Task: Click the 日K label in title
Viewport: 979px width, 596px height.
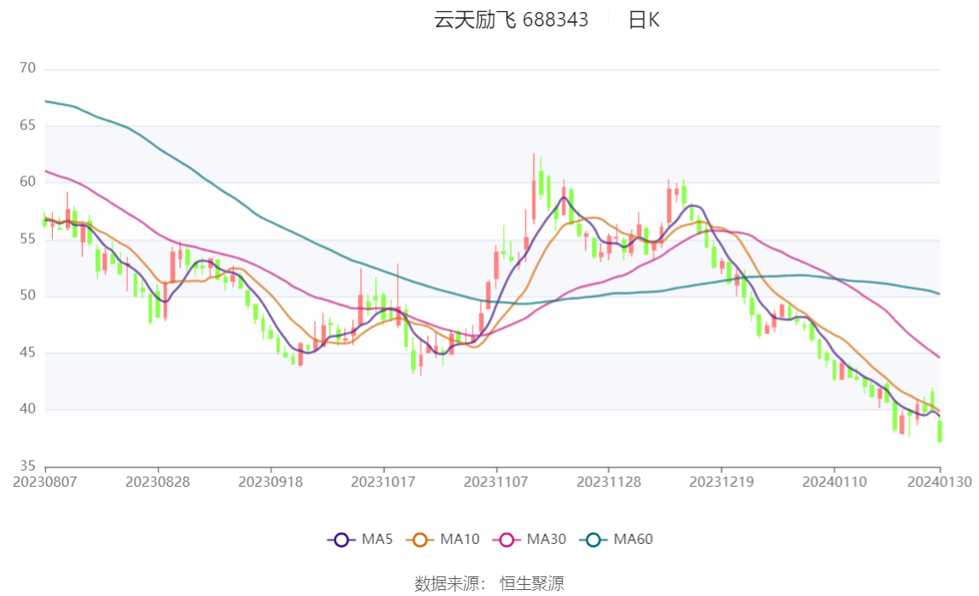Action: (644, 20)
